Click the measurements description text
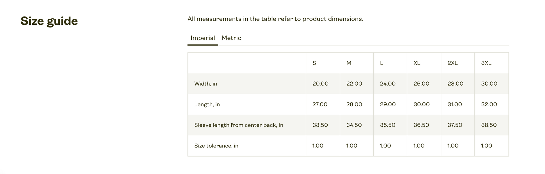545x174 pixels. pyautogui.click(x=275, y=19)
